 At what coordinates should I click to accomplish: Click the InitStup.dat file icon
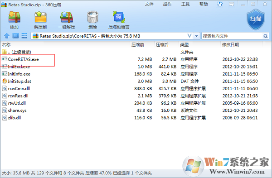click(5, 81)
